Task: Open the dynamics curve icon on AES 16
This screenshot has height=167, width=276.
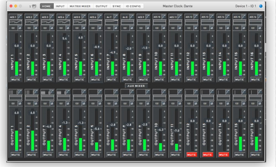Action: click(260, 17)
